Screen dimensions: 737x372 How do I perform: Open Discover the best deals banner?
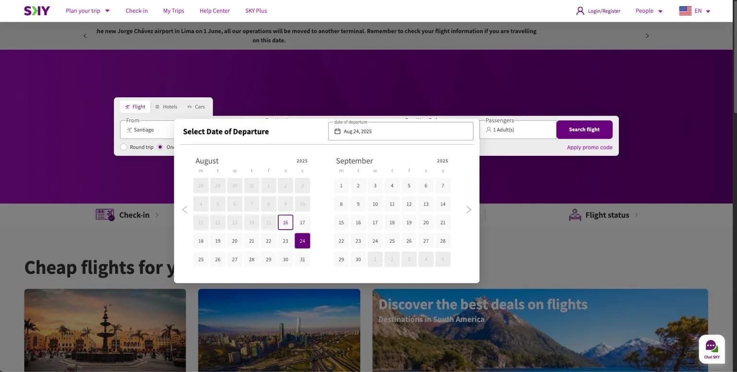coord(540,330)
